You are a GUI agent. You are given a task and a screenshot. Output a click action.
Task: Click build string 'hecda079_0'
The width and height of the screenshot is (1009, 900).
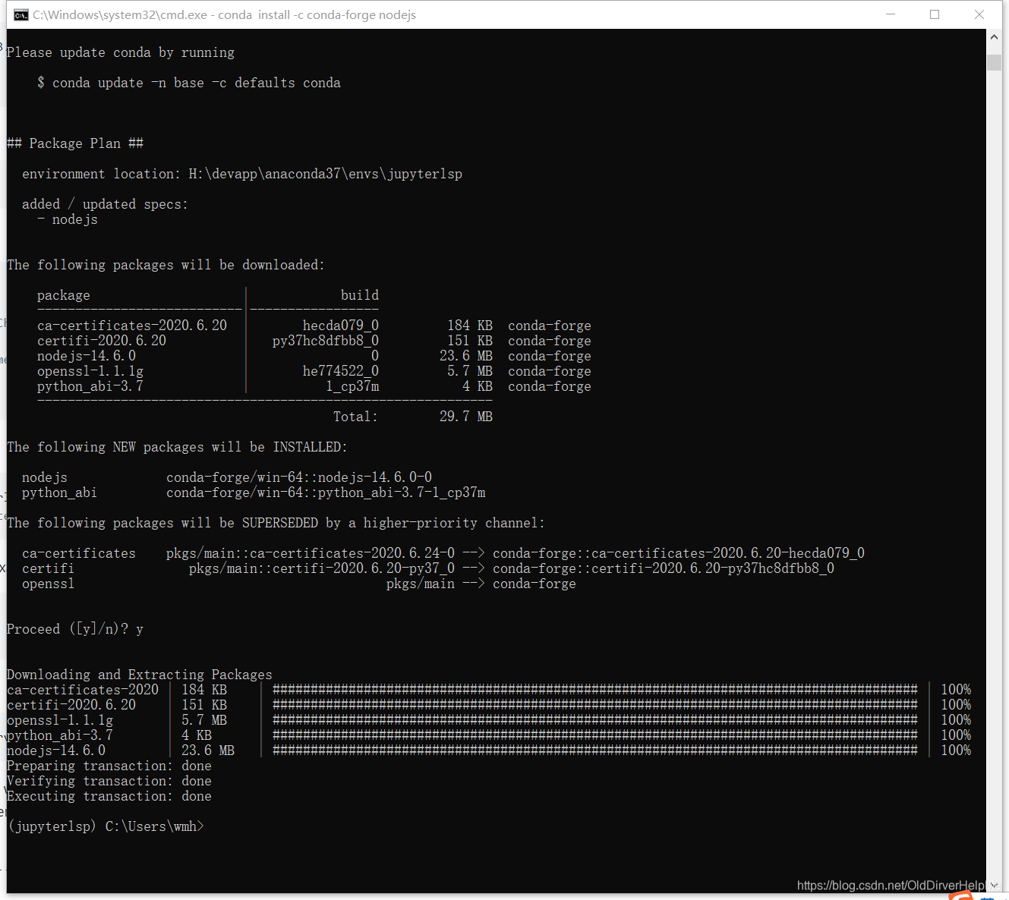coord(341,326)
